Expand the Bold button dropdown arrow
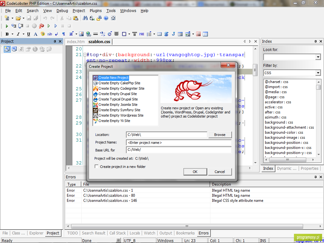Screen dimensions: 324x243 [12, 34]
